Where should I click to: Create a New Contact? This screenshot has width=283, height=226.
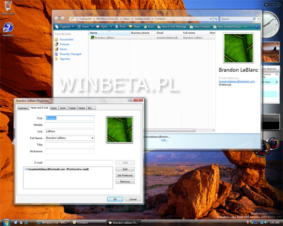(x=200, y=26)
